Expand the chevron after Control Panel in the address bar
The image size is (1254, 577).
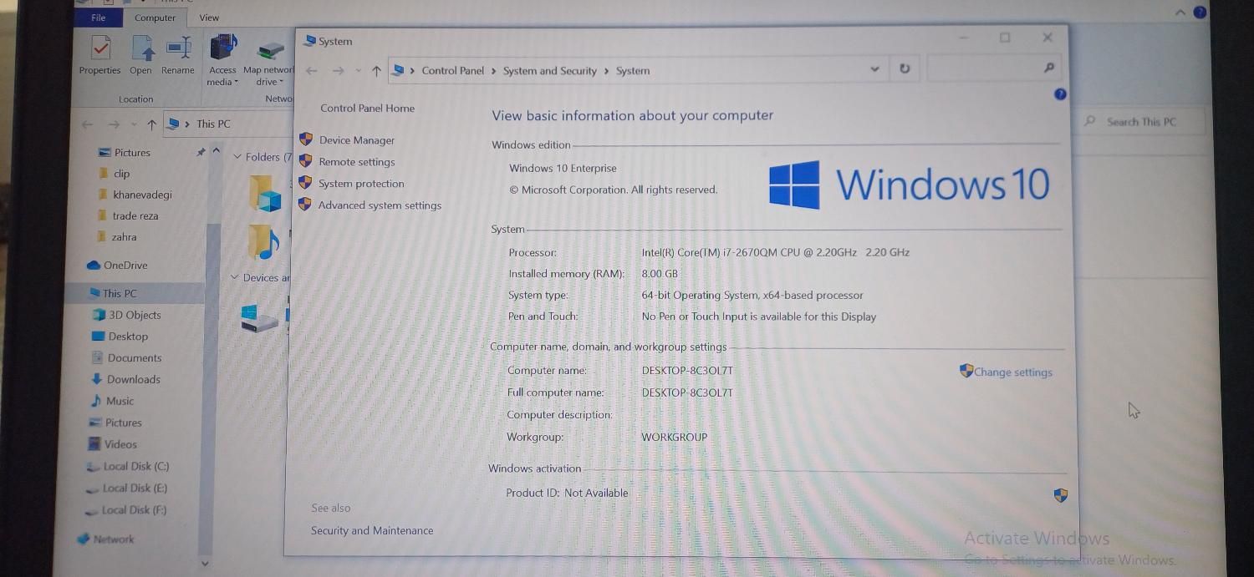494,71
